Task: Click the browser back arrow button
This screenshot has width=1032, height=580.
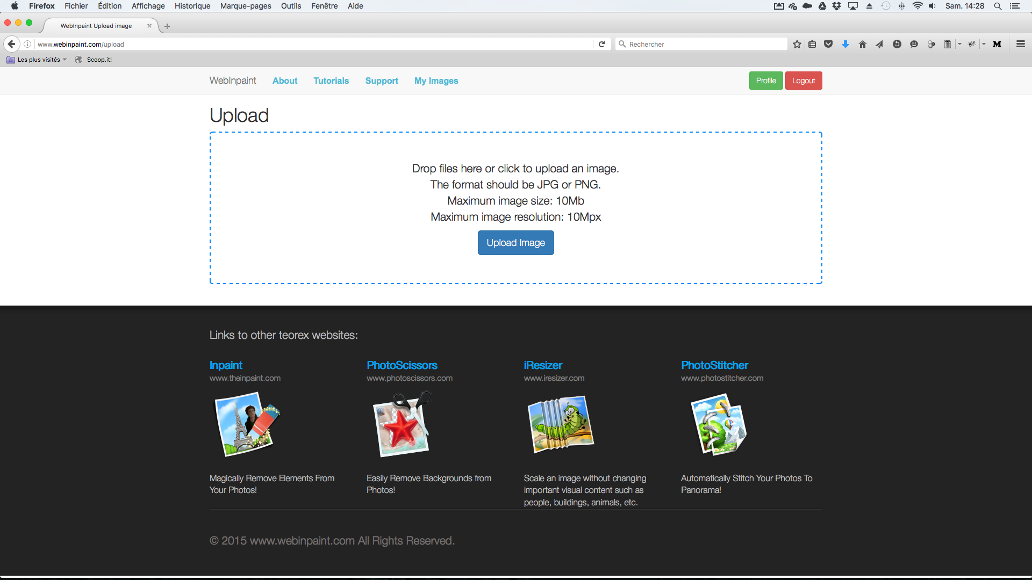Action: tap(11, 44)
